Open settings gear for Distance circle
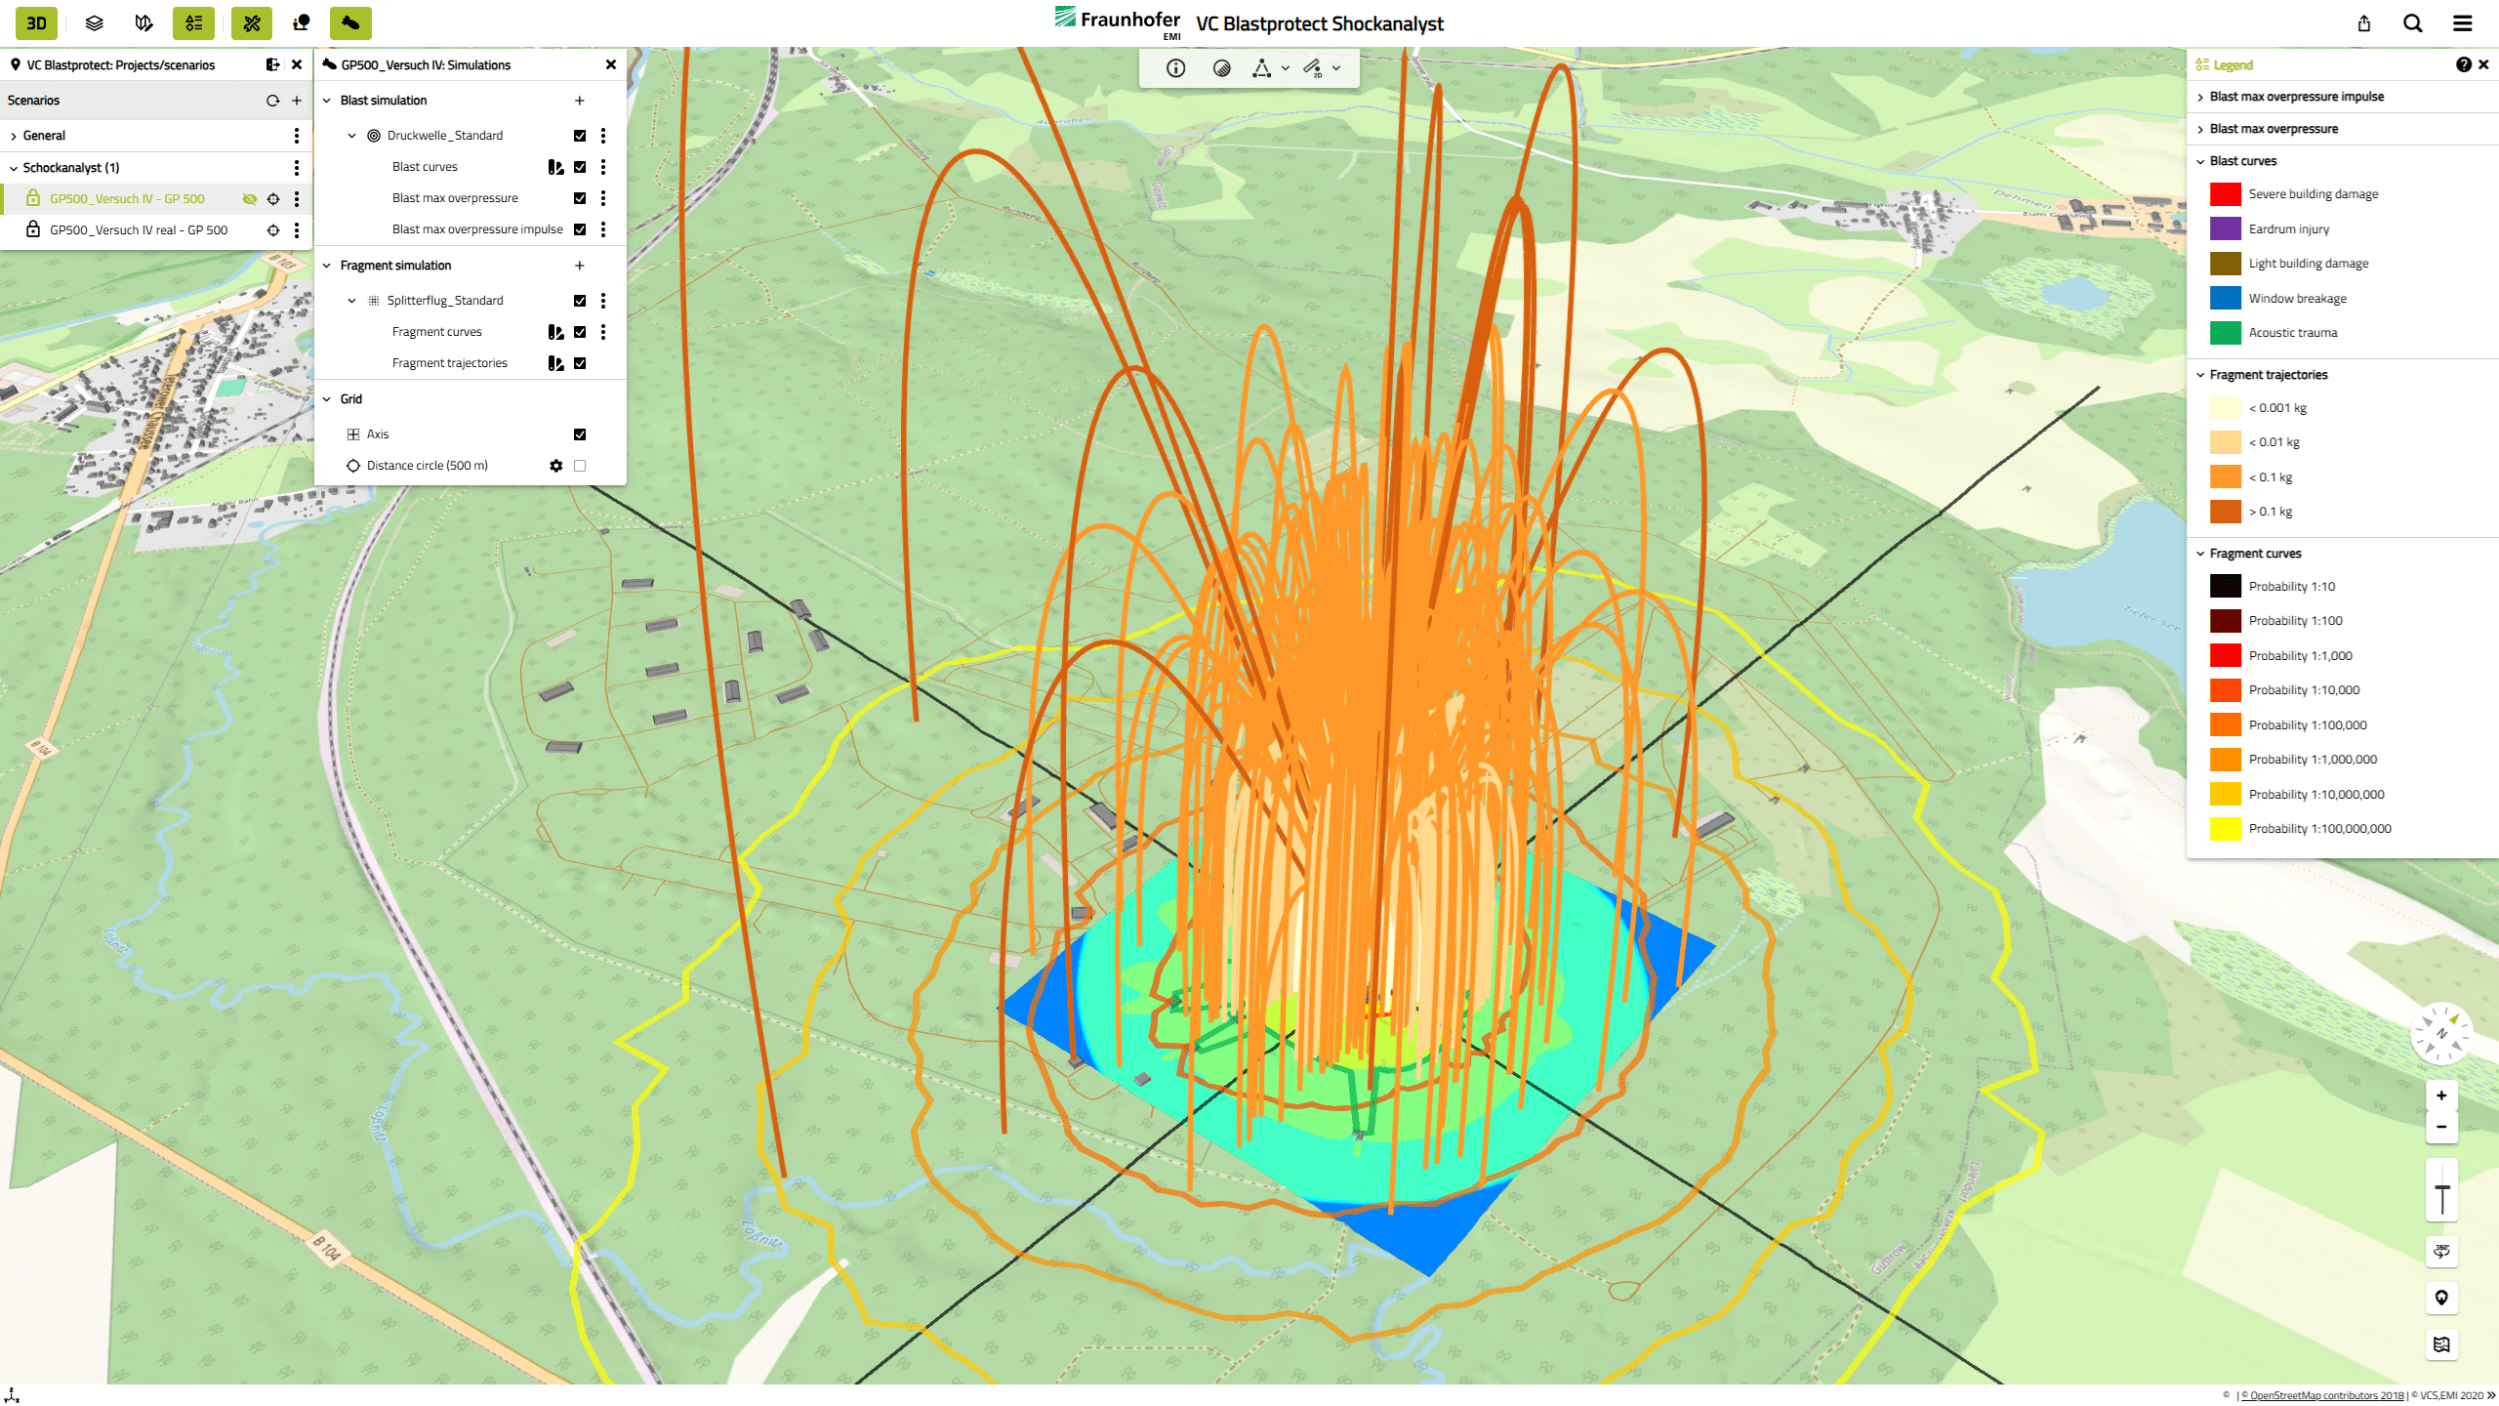Image resolution: width=2499 pixels, height=1406 pixels. point(555,466)
